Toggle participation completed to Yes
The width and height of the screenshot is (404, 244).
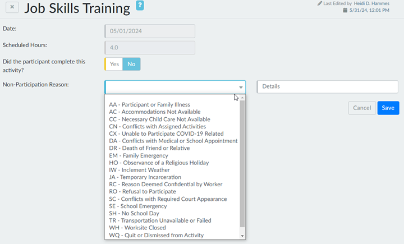[x=114, y=64]
